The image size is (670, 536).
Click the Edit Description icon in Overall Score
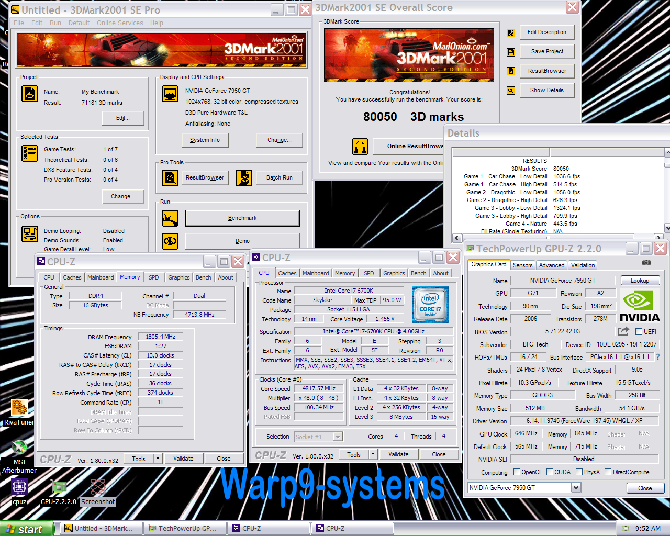[511, 32]
